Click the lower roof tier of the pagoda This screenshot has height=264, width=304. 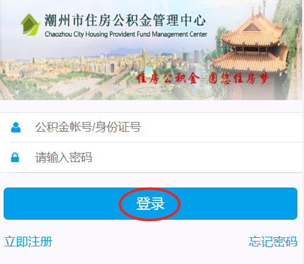click(x=250, y=62)
